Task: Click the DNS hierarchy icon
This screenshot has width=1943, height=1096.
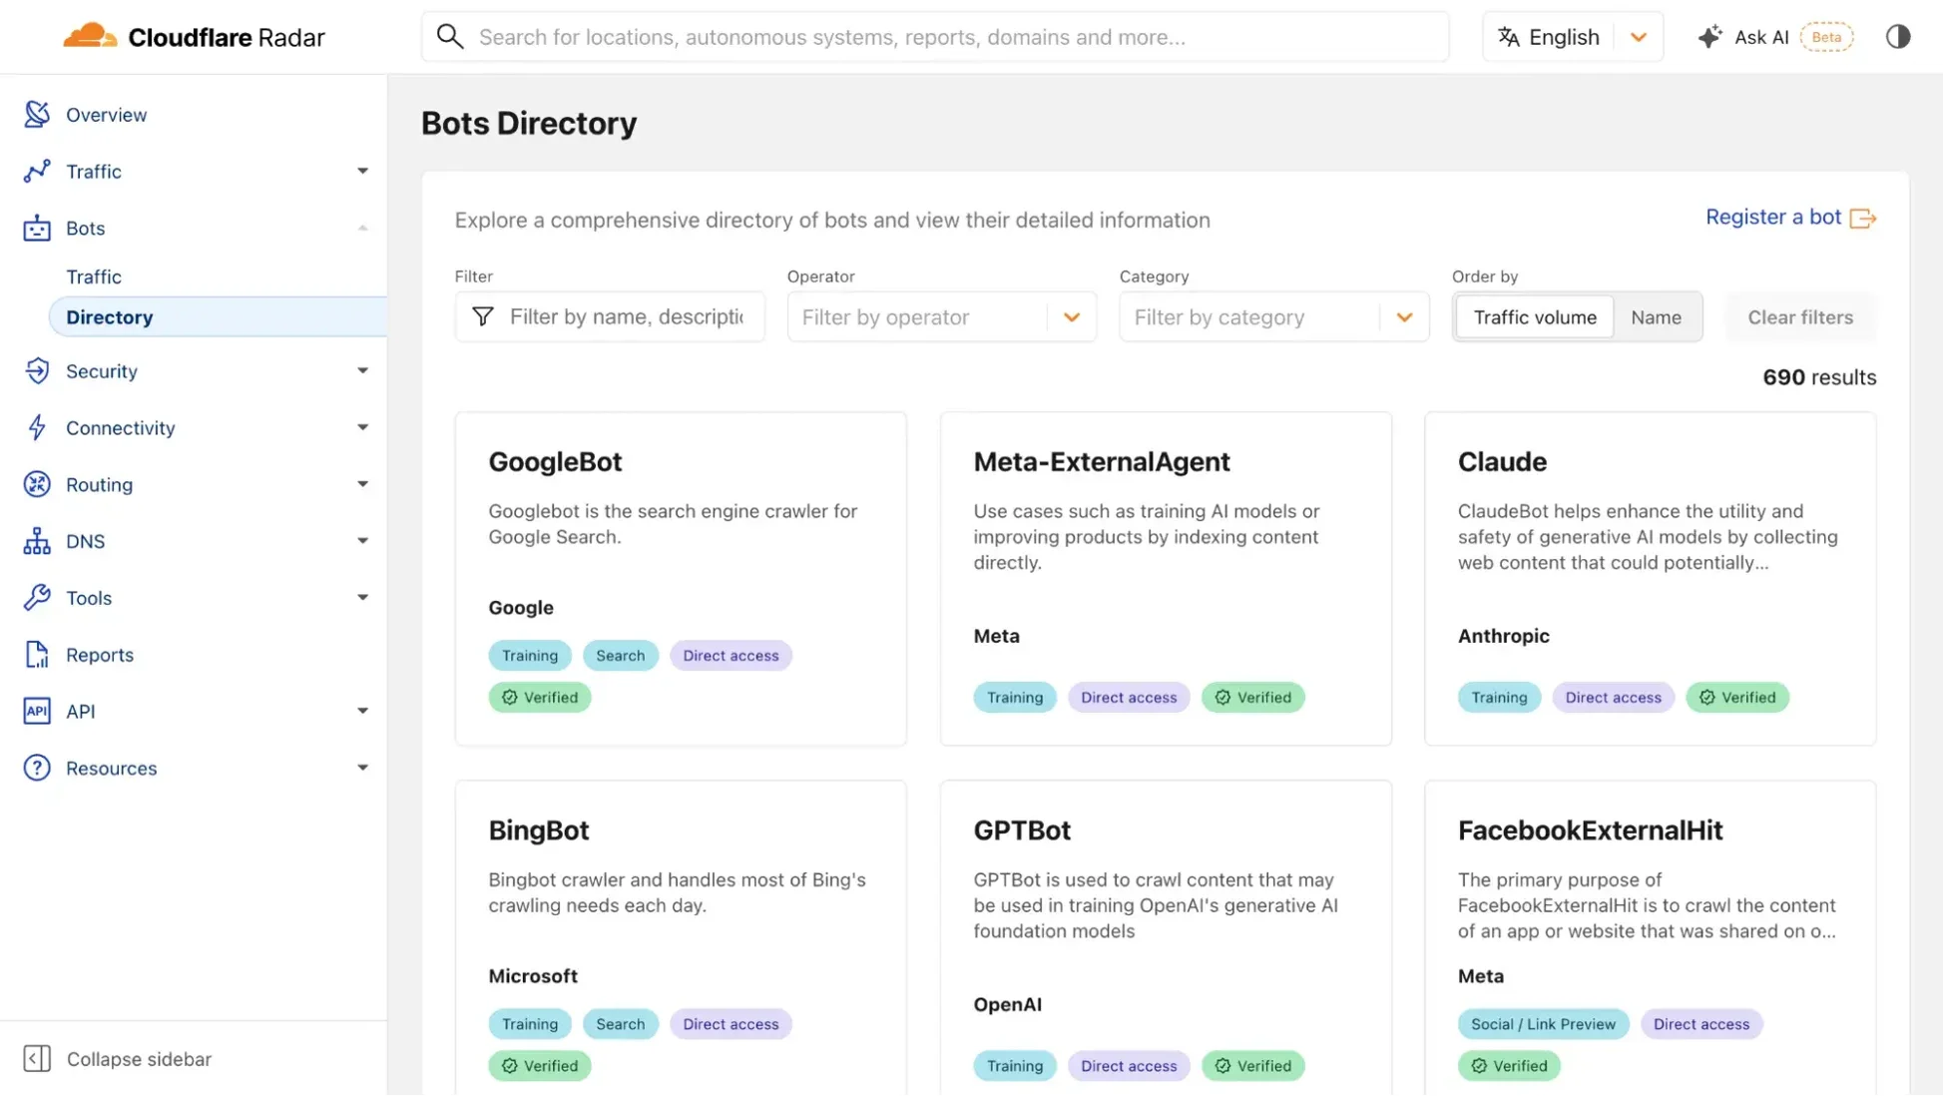Action: (37, 542)
